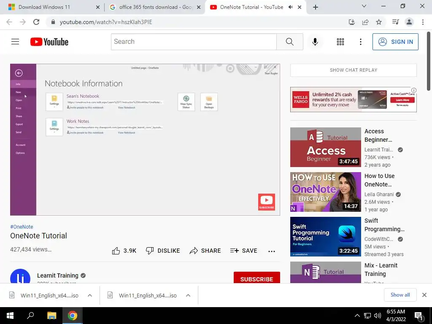This screenshot has width=432, height=324.
Task: Click Show all downloads
Action: [400, 295]
